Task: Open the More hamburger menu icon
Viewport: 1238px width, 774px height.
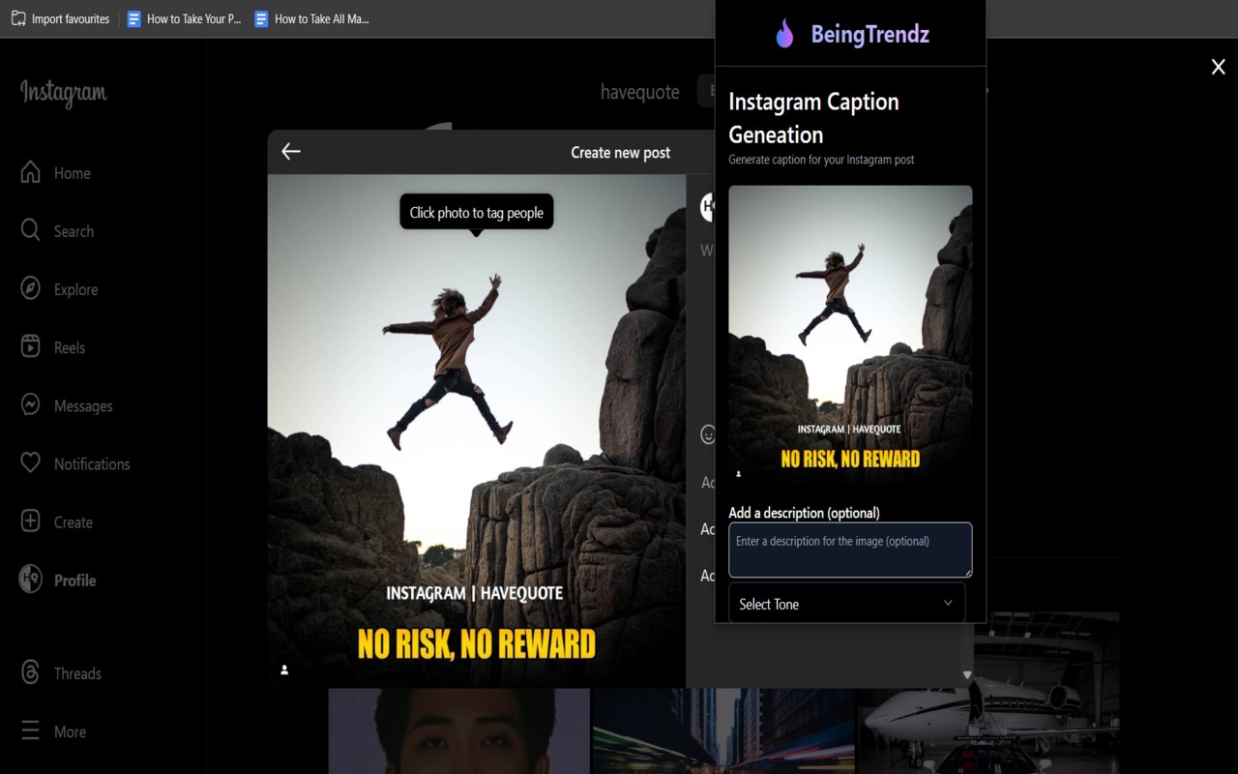Action: click(x=31, y=730)
